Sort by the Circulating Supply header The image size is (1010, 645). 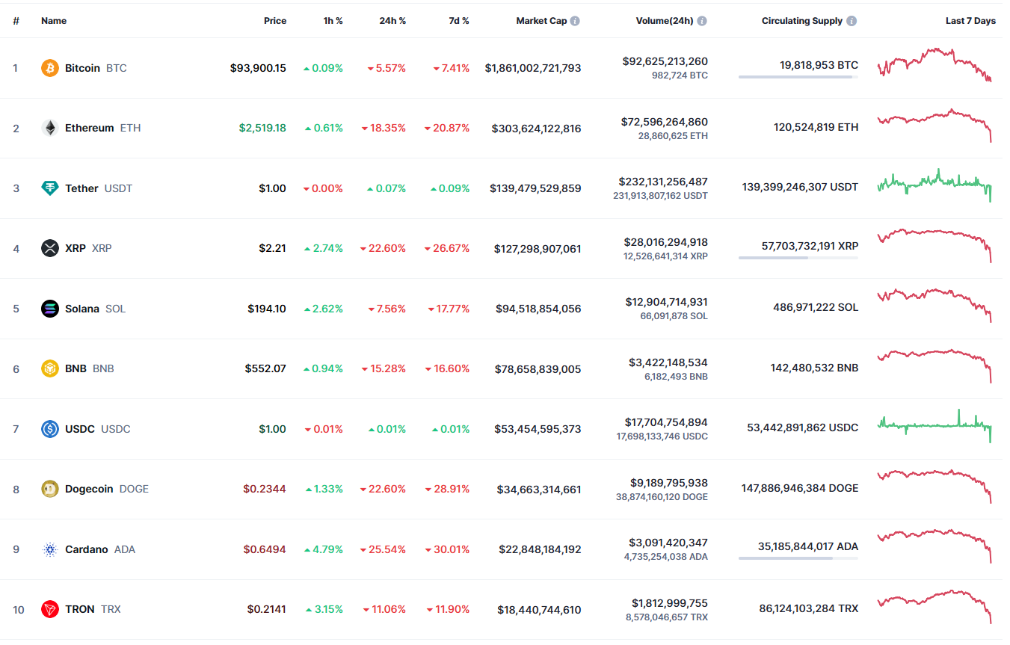coord(802,21)
